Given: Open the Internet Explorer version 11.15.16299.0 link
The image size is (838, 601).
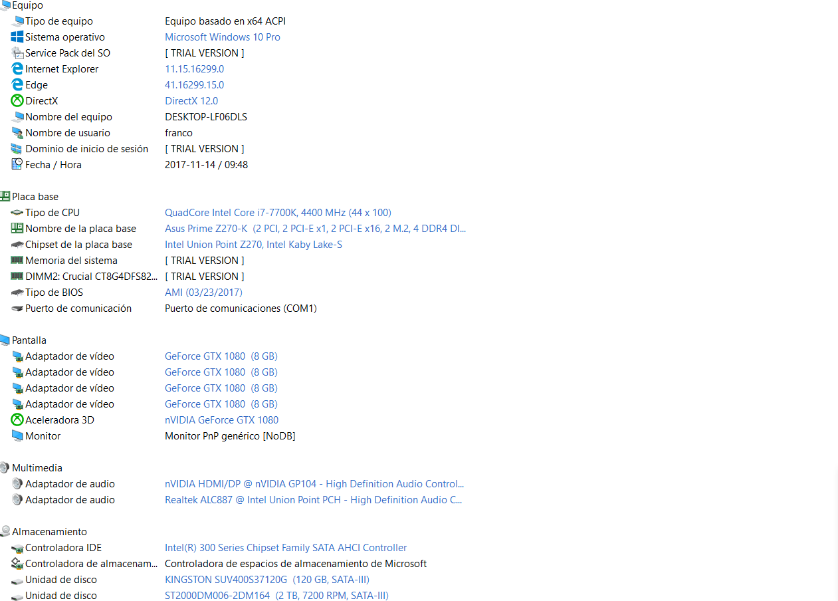Looking at the screenshot, I should pyautogui.click(x=194, y=69).
